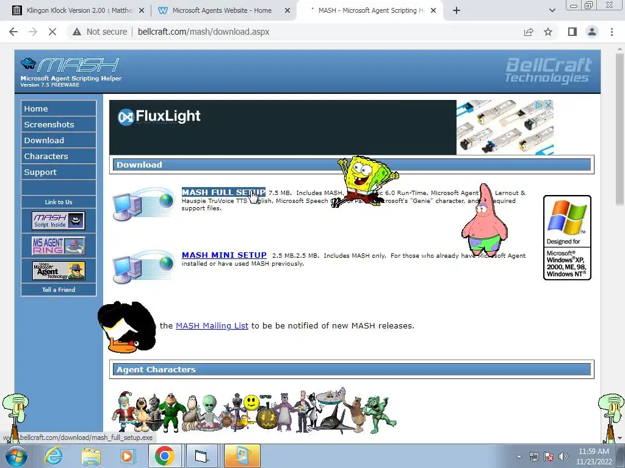Open Windows Media Player from taskbar

(128, 456)
